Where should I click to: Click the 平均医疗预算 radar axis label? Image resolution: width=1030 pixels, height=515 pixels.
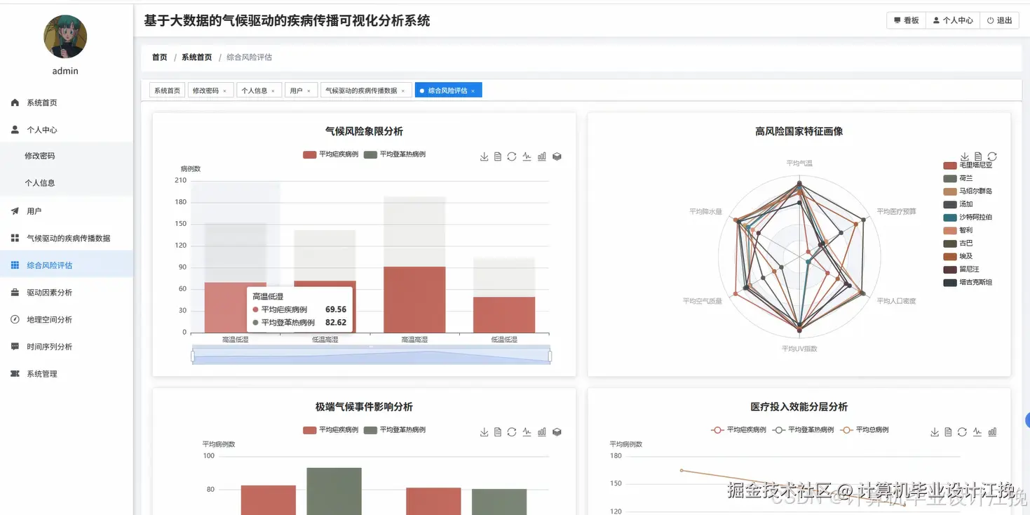click(x=896, y=211)
